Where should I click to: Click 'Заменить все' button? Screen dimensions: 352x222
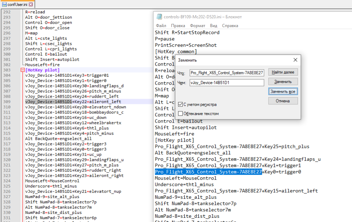pos(283,92)
